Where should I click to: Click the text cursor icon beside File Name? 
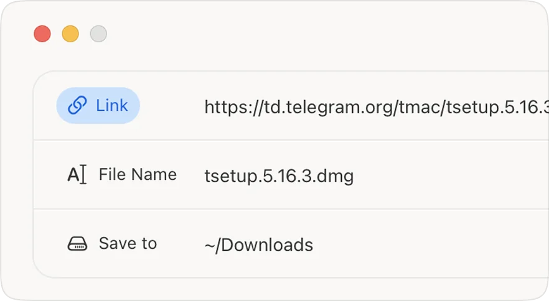coord(77,175)
